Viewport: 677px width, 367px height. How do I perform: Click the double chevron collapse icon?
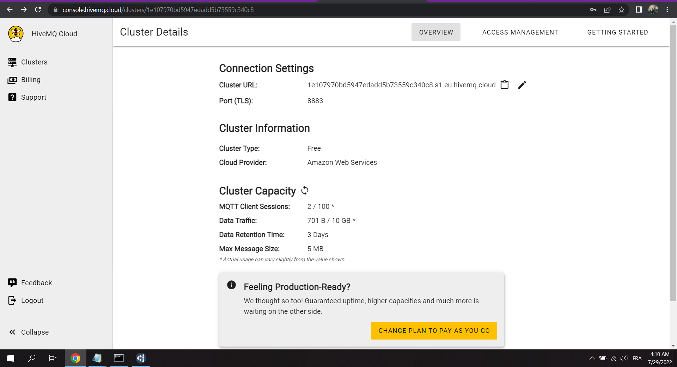[x=12, y=332]
